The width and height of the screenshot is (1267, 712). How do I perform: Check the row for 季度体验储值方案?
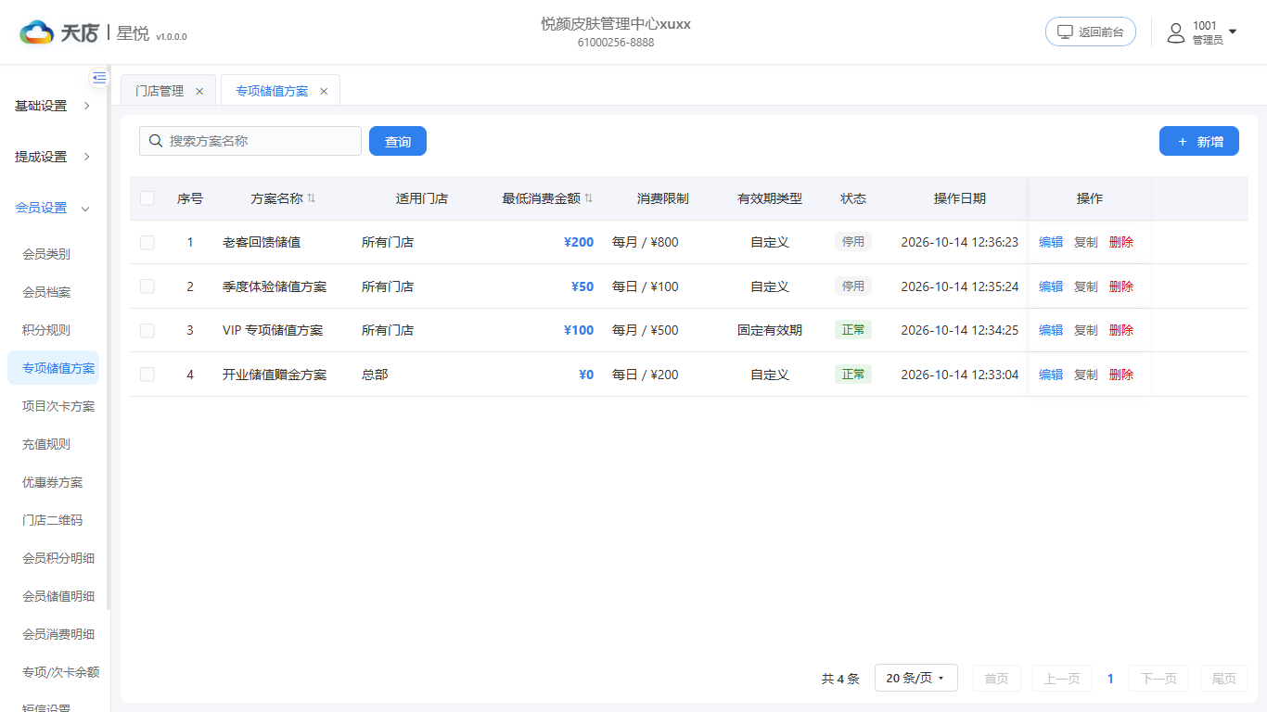click(147, 286)
